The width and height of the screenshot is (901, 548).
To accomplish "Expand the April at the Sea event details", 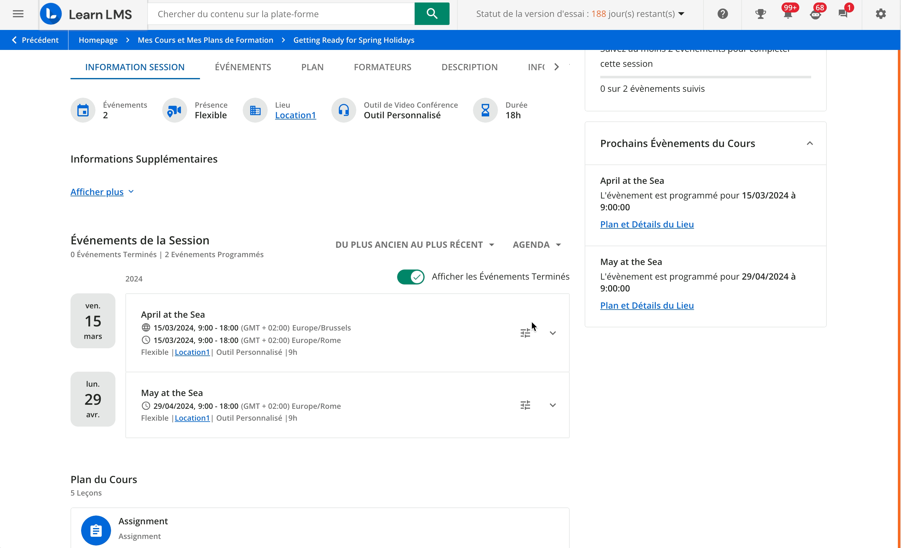I will coord(553,333).
